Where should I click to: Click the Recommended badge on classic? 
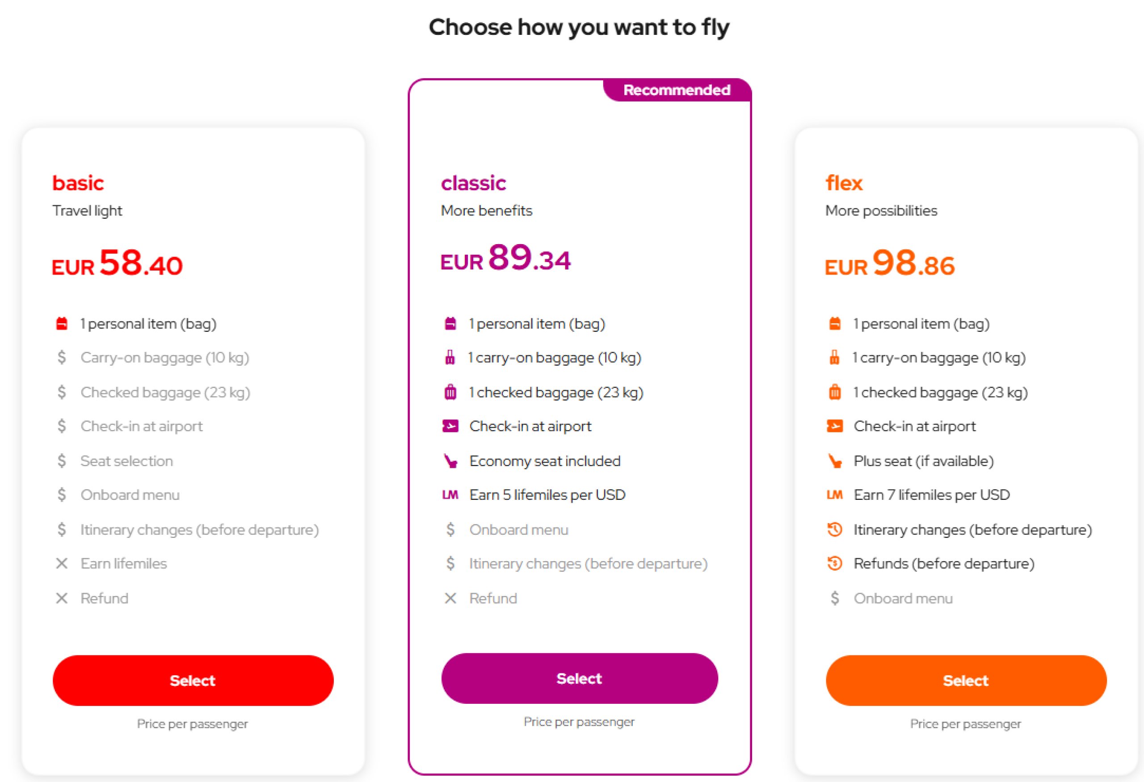coord(677,90)
